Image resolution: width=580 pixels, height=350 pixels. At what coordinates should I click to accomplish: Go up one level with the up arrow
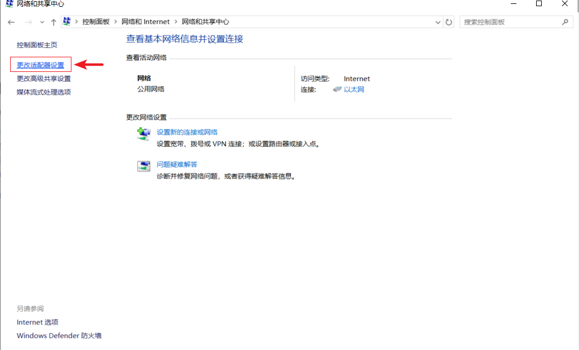(x=53, y=22)
